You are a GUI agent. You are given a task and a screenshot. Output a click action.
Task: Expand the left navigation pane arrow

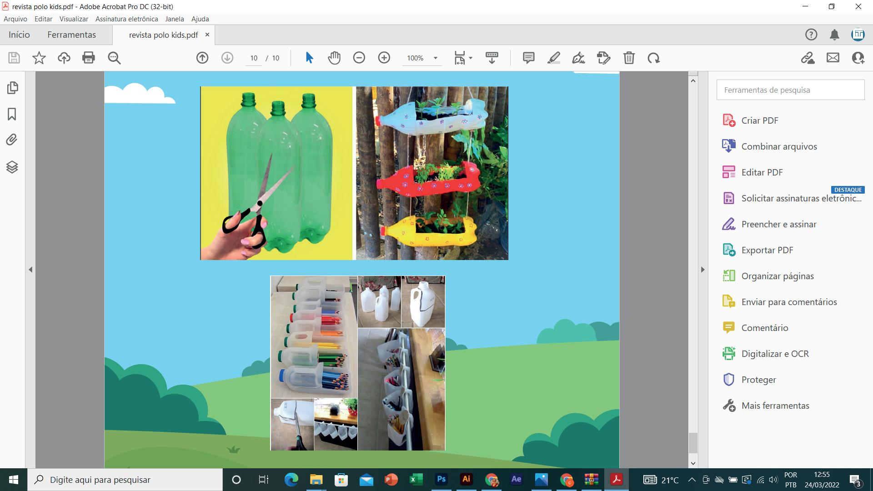[x=30, y=270]
